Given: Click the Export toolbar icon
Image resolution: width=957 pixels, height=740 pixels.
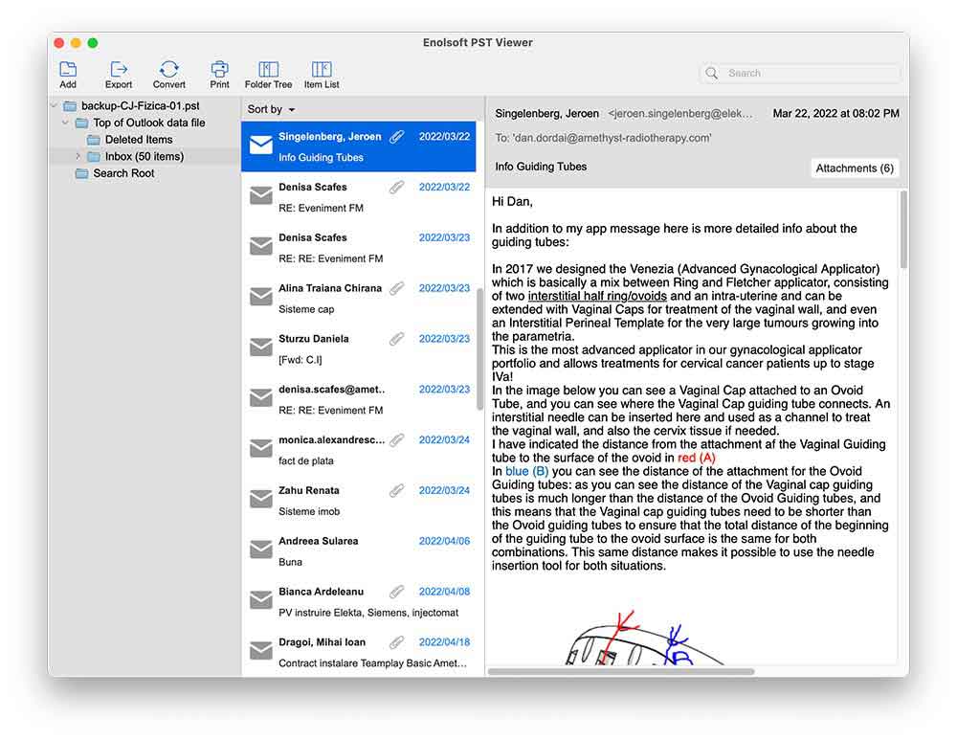Looking at the screenshot, I should coord(119,70).
